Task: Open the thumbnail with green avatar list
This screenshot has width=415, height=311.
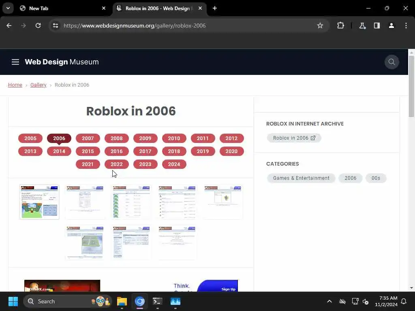Action: 131,202
